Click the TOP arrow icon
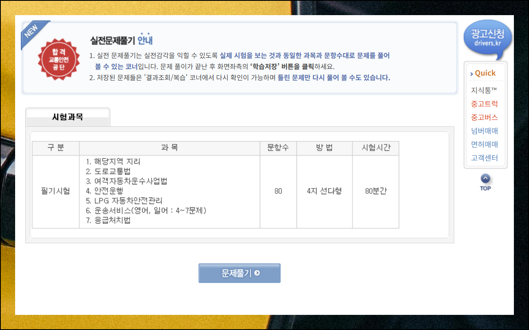 [x=485, y=182]
